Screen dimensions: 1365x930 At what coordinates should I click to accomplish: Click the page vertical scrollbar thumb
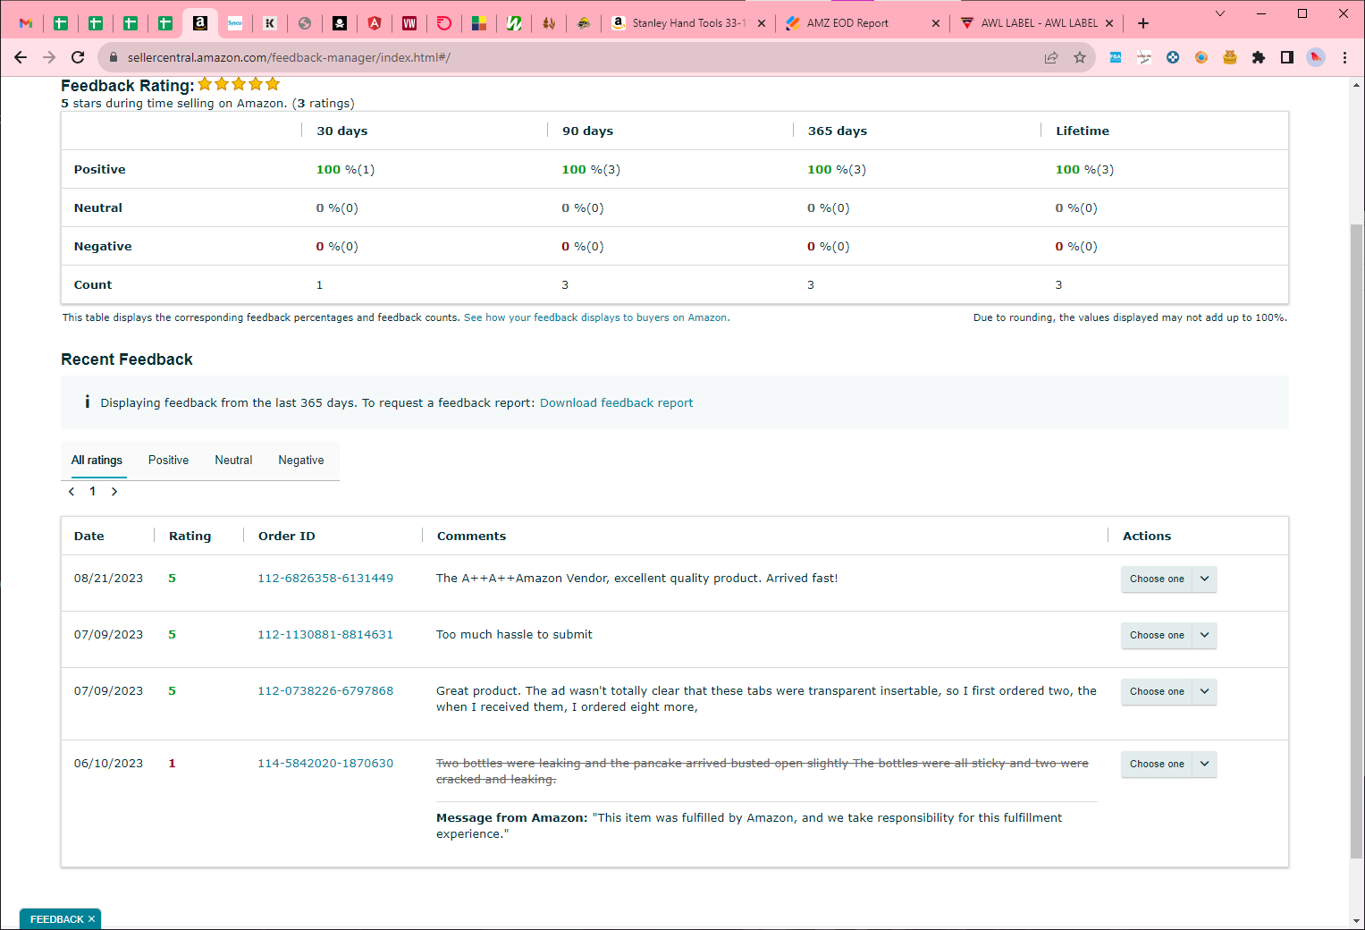coord(1357,539)
